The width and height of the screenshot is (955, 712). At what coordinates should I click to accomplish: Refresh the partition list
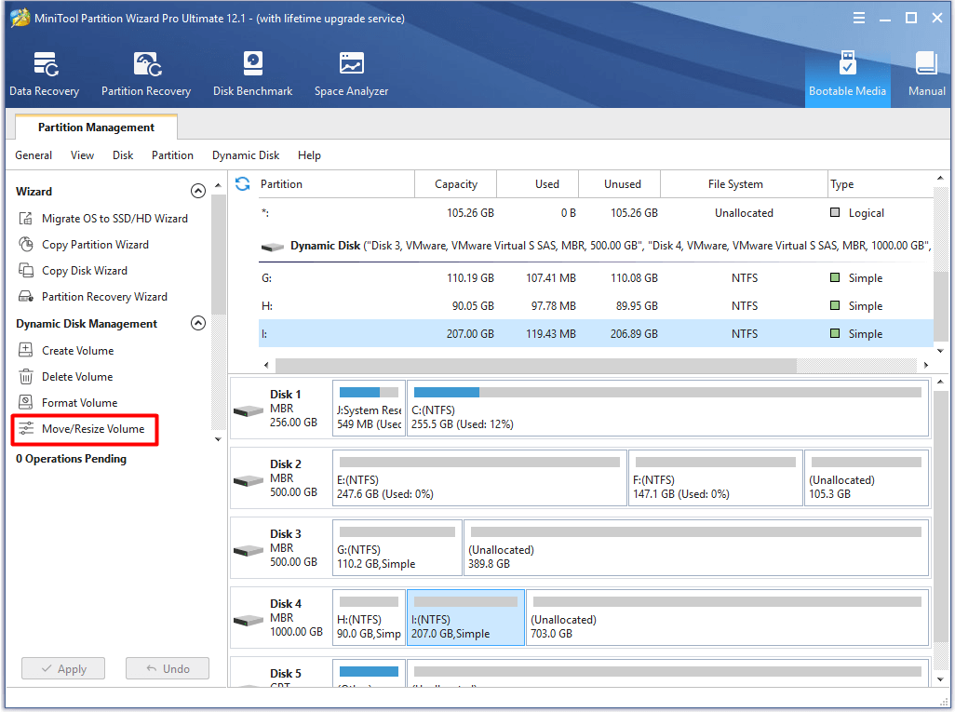(242, 184)
